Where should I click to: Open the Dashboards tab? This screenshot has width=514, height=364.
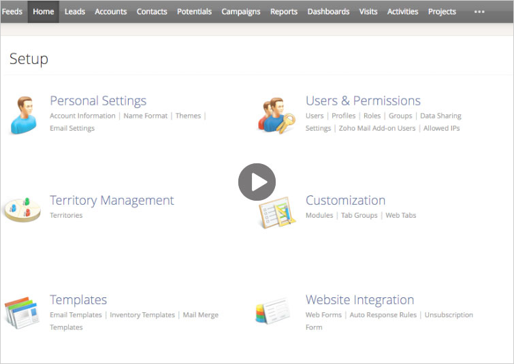coord(328,12)
